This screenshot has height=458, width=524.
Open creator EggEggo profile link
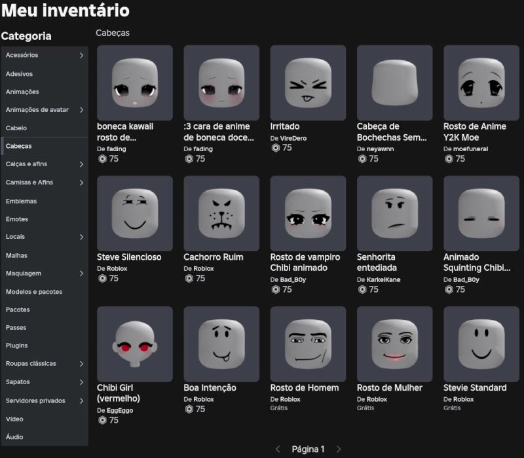pos(120,410)
